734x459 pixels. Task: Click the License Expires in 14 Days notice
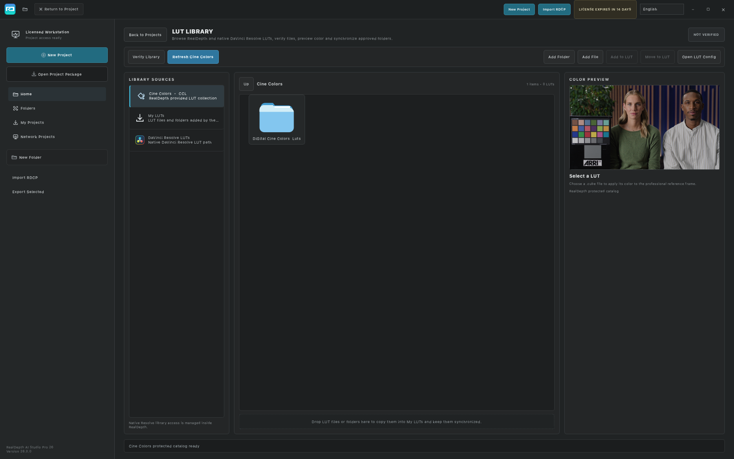[605, 9]
